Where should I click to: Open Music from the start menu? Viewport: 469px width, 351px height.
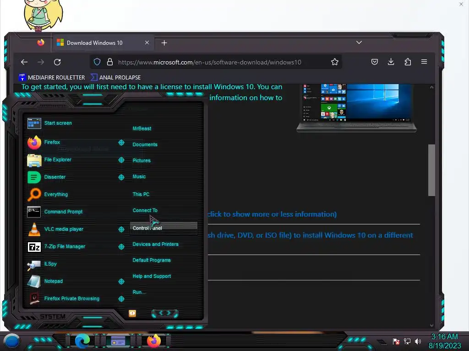pos(139,177)
